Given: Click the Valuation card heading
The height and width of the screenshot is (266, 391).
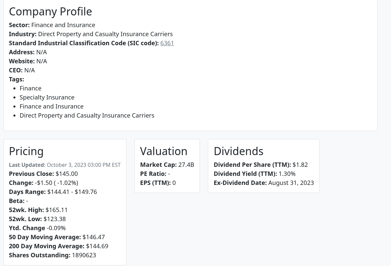Looking at the screenshot, I should point(164,151).
